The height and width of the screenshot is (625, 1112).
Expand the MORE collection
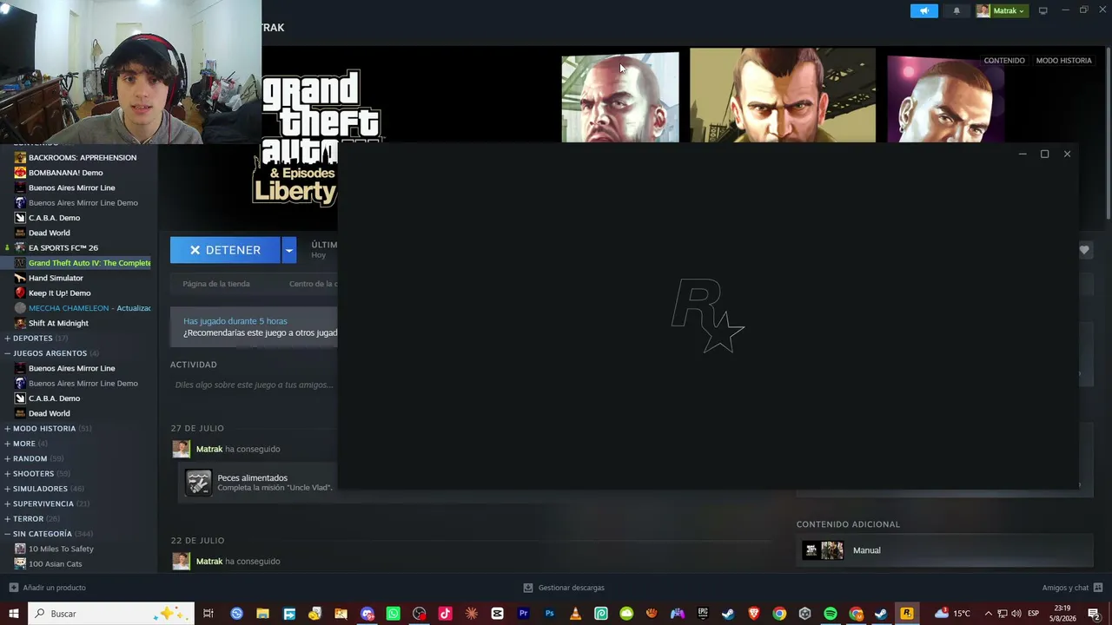[x=24, y=444]
